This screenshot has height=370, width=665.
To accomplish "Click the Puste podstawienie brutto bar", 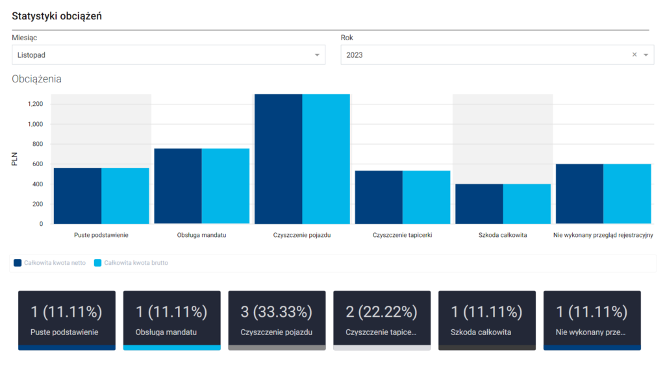I will coord(125,196).
